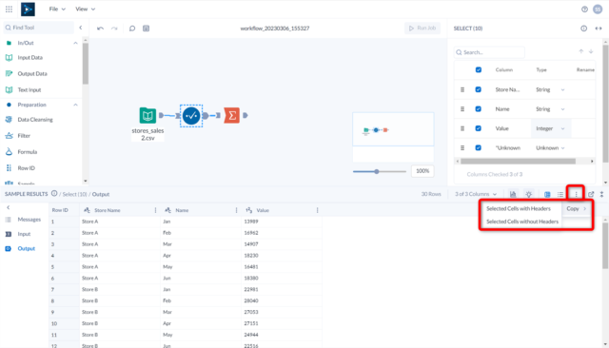The height and width of the screenshot is (348, 609).
Task: Click the Find Tool search field
Action: point(38,28)
